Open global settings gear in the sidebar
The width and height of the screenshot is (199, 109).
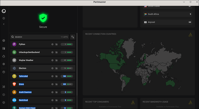(4, 64)
